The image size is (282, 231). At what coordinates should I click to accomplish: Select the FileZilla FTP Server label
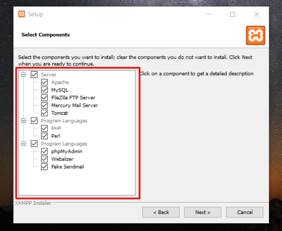[74, 97]
